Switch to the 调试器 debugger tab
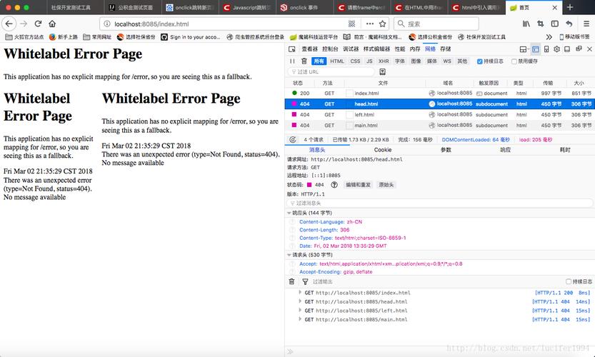The image size is (595, 357). [351, 49]
